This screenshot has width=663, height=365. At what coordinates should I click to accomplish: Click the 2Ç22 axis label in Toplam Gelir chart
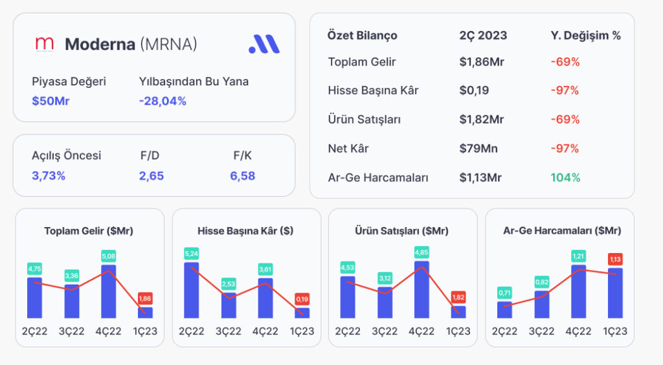click(x=35, y=331)
